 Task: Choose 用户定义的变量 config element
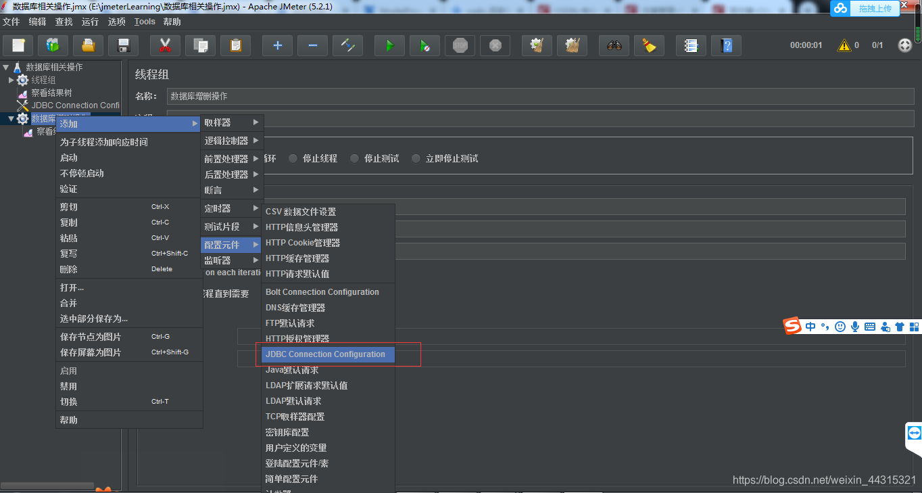pos(328,448)
